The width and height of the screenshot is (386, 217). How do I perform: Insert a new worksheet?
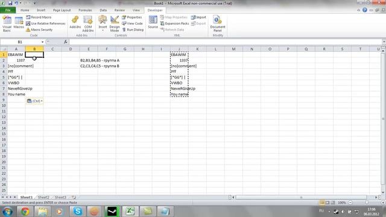tap(74, 197)
